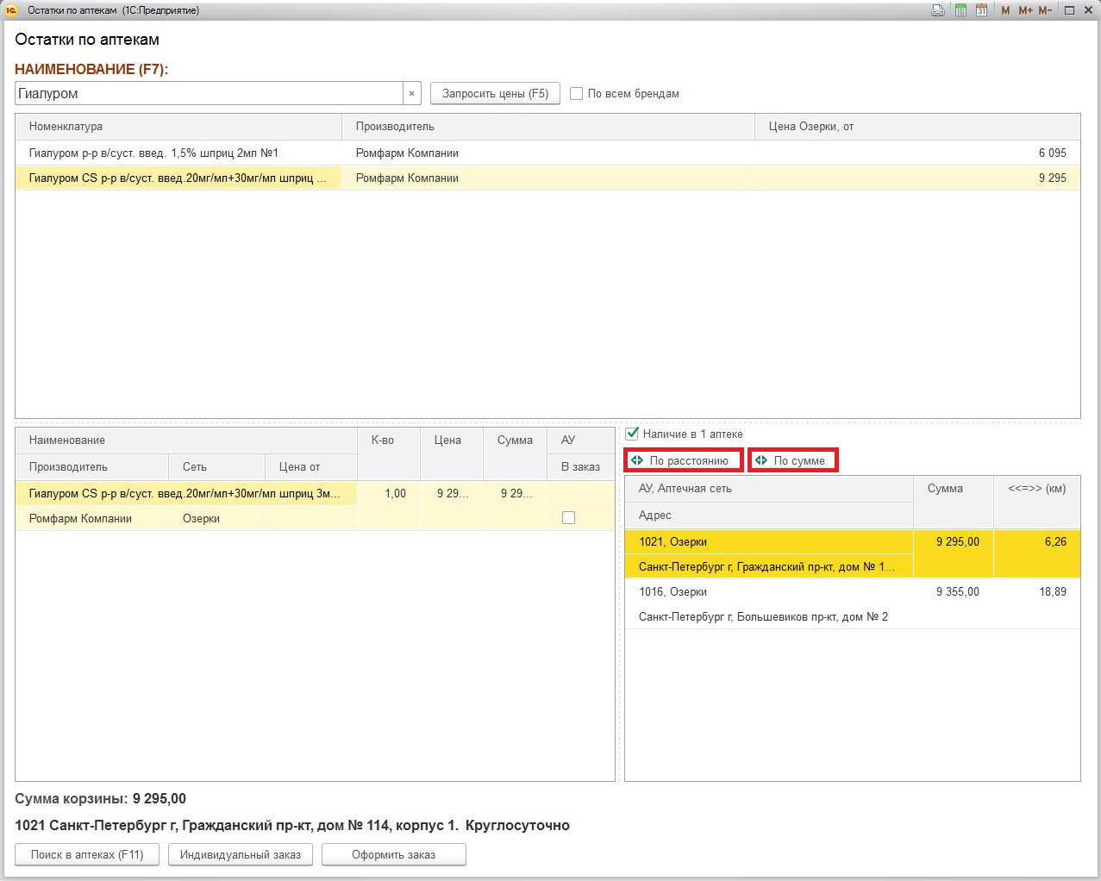Enable the 'По всем брендам' checkbox
Viewport: 1101px width, 881px height.
(x=577, y=93)
